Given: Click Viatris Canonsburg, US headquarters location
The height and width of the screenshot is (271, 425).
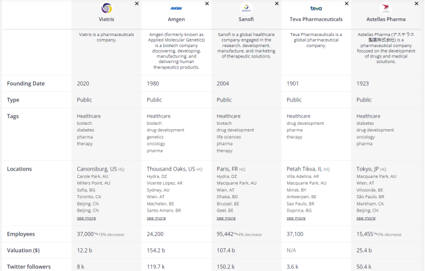Looking at the screenshot, I should pyautogui.click(x=96, y=169).
